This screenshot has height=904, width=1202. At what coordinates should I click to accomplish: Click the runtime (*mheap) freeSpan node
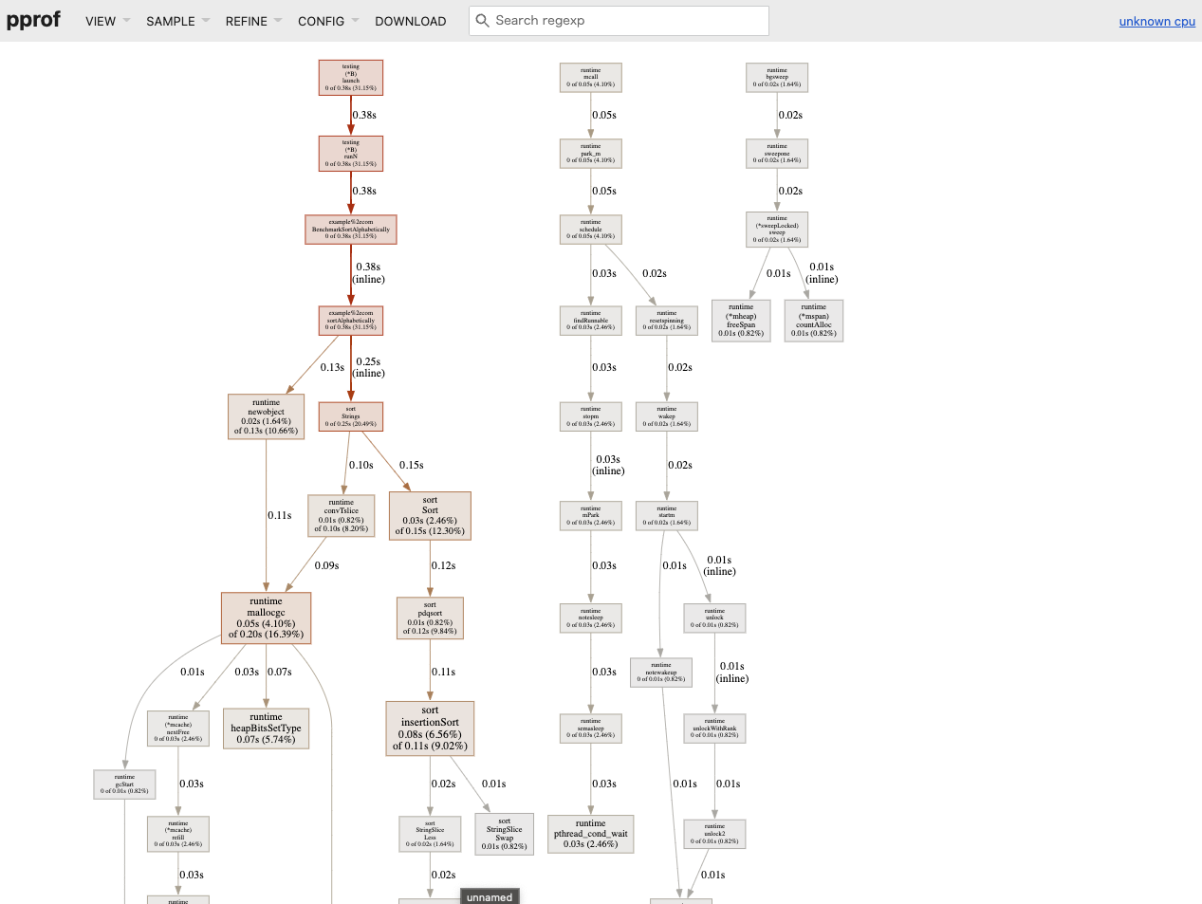pyautogui.click(x=741, y=321)
